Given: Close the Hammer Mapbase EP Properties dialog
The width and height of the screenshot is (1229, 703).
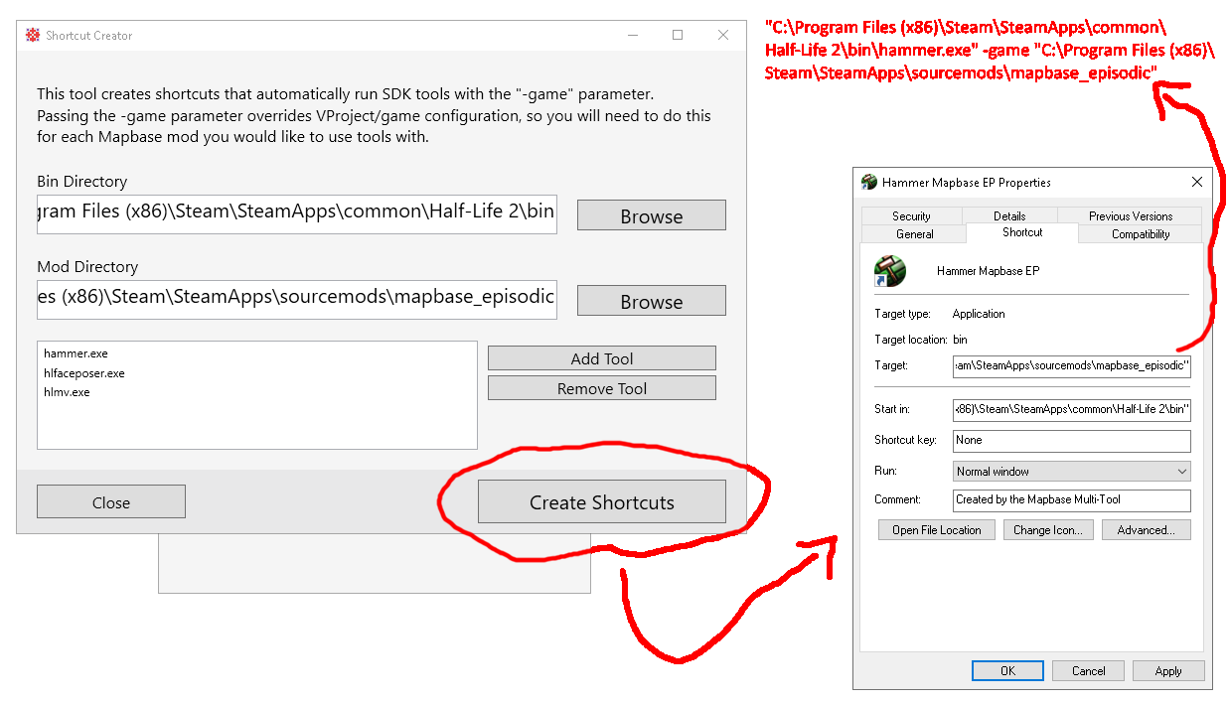Looking at the screenshot, I should coord(1196,183).
